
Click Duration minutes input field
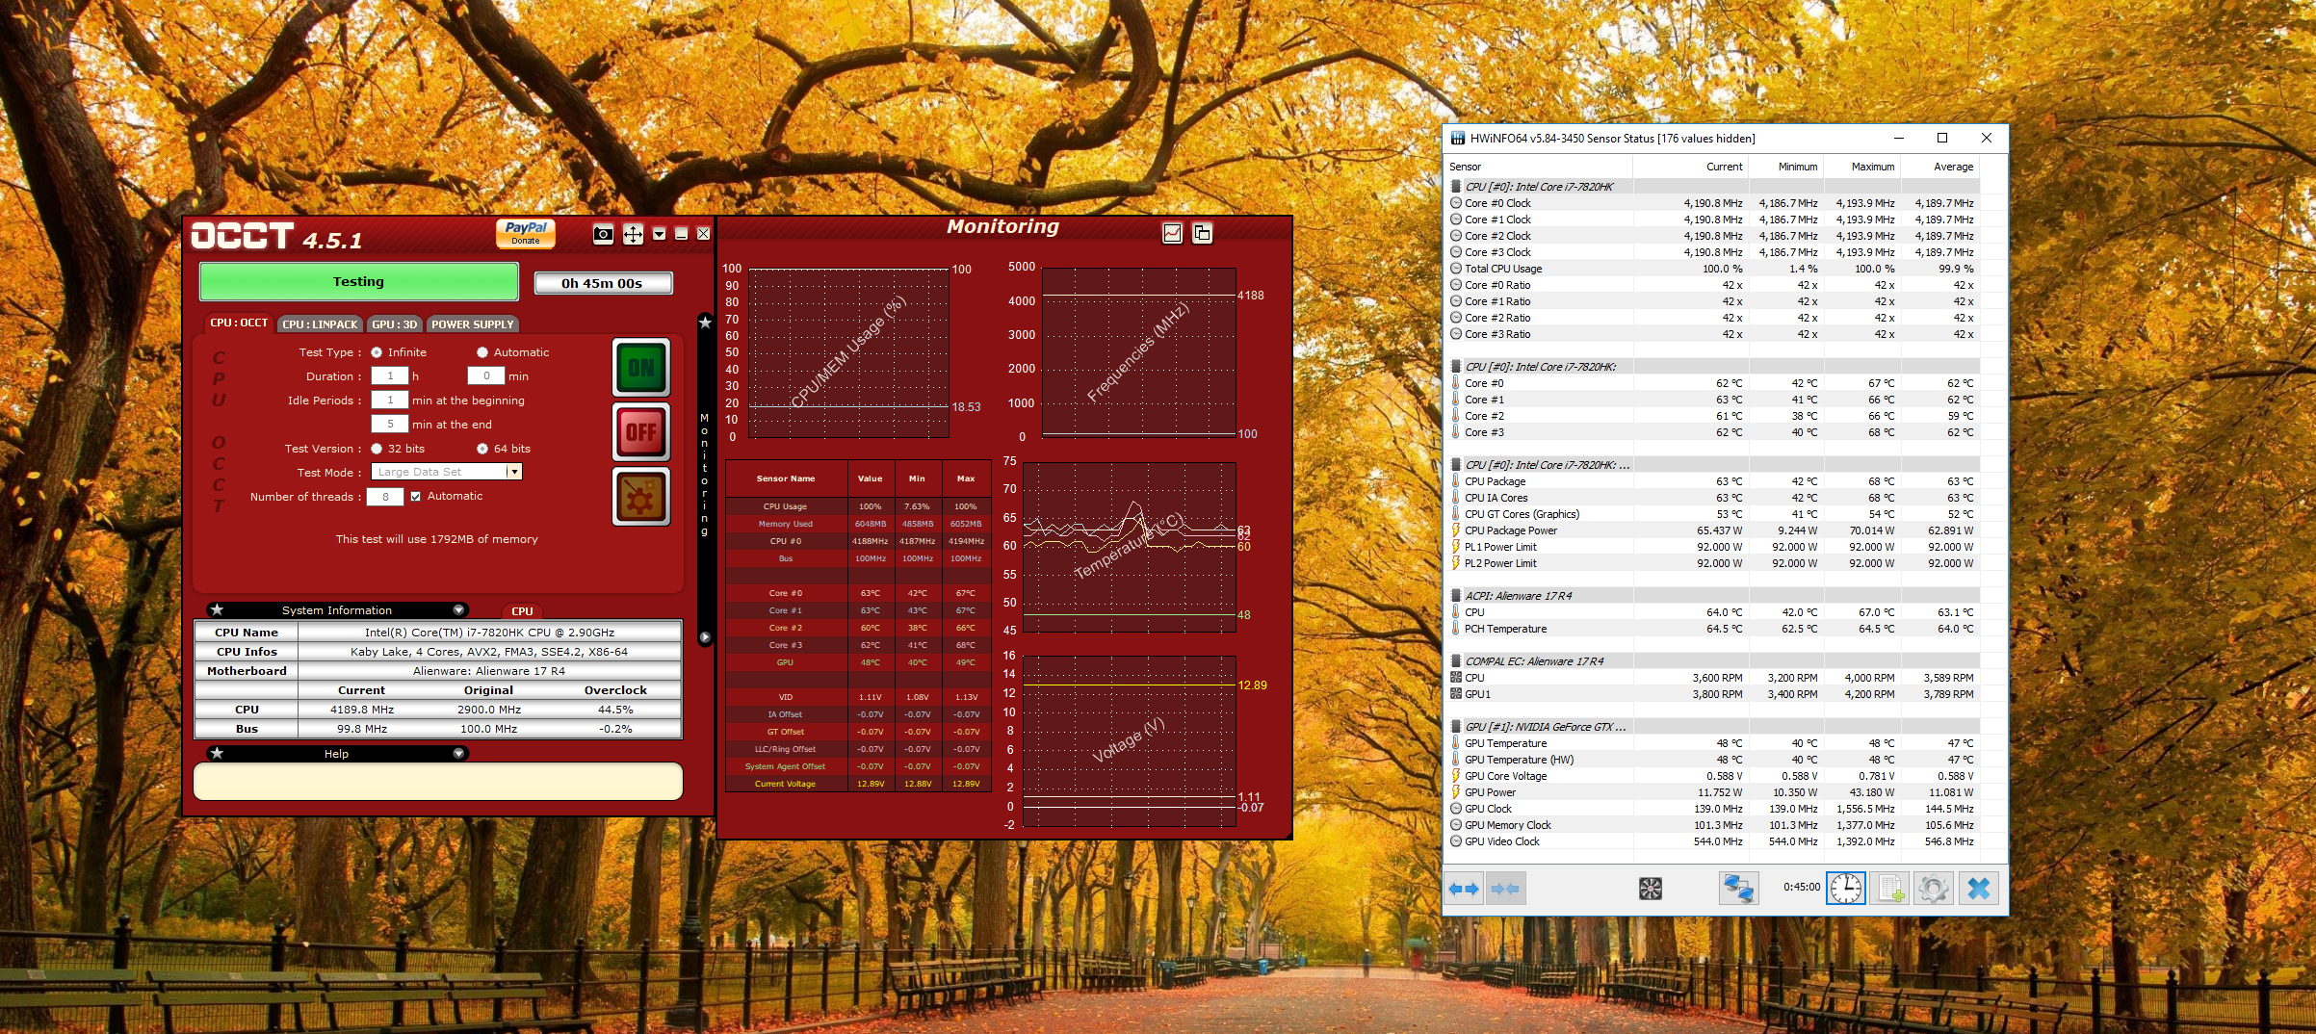click(x=486, y=376)
